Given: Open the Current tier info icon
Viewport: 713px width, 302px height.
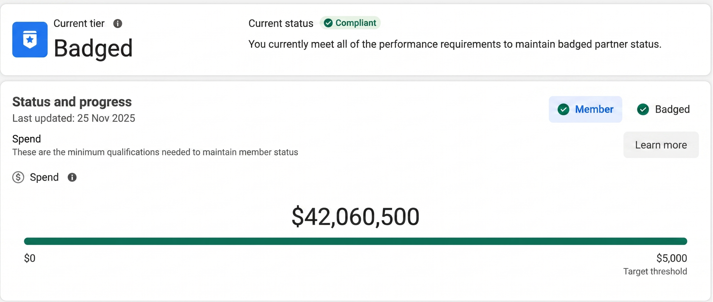Looking at the screenshot, I should [x=118, y=23].
